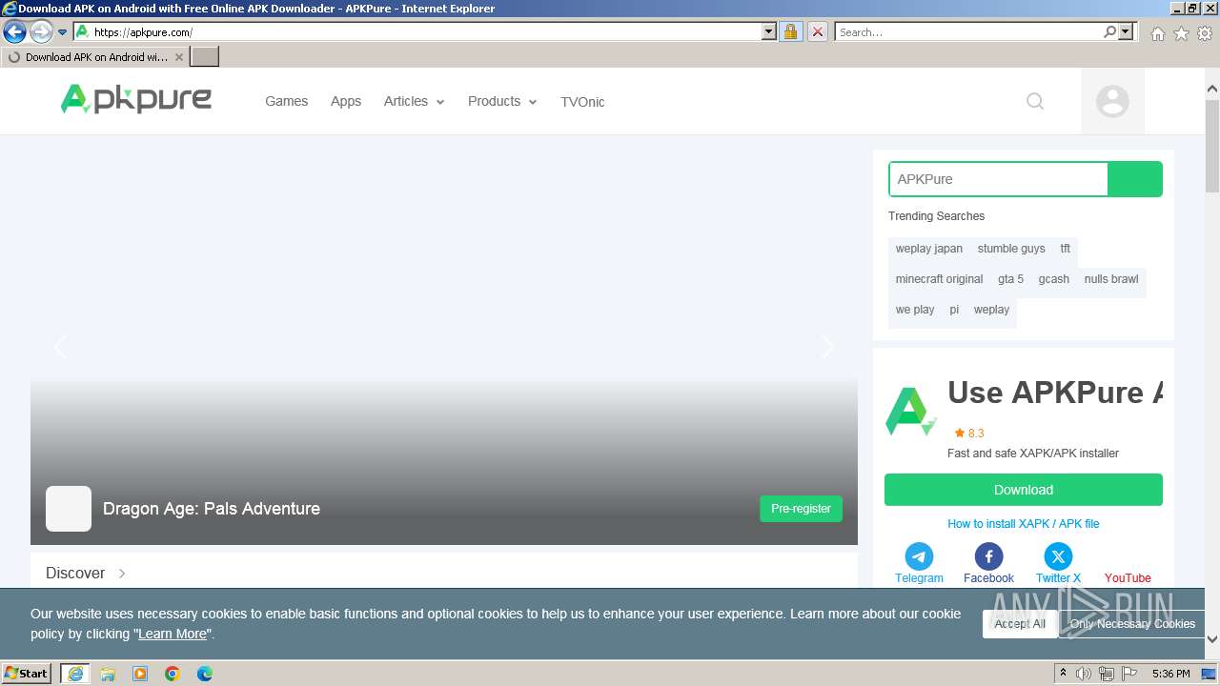Open the Favorites star icon
1220x686 pixels.
[1181, 33]
